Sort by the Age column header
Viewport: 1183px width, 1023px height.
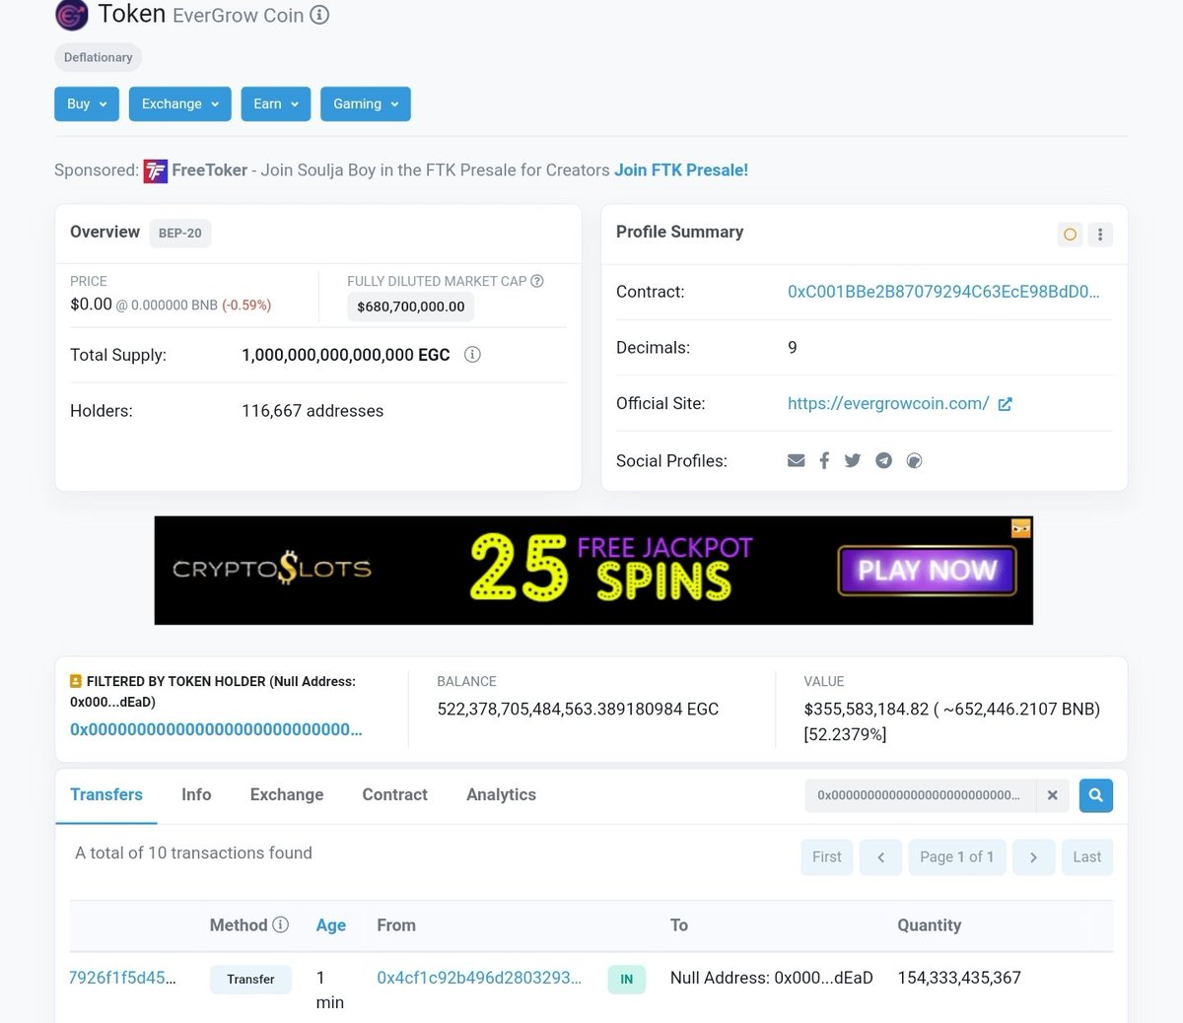(x=331, y=924)
